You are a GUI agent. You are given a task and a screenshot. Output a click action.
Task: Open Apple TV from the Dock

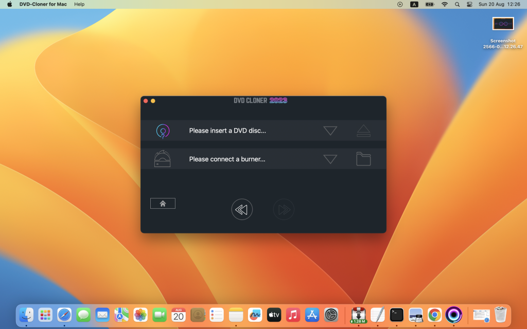[274, 315]
